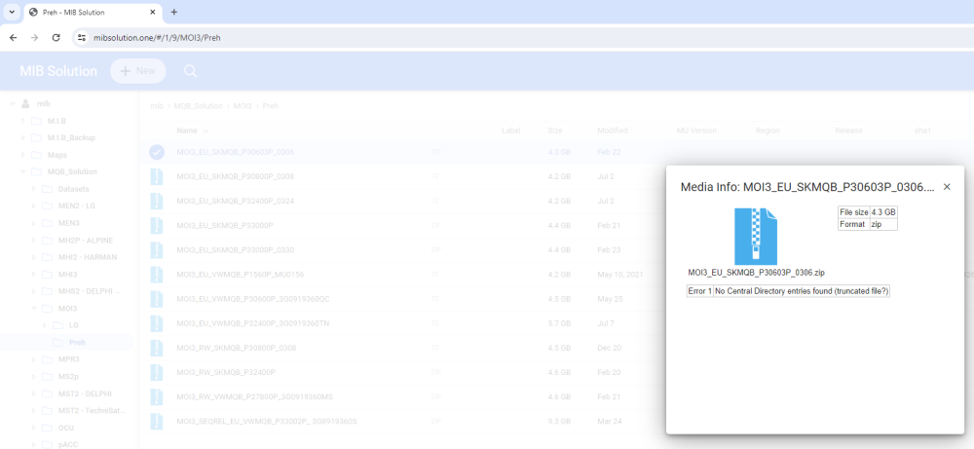
Task: Click file icon of MOI3_RW_VWMQB_P27800P_3G0919360MS
Action: [157, 396]
